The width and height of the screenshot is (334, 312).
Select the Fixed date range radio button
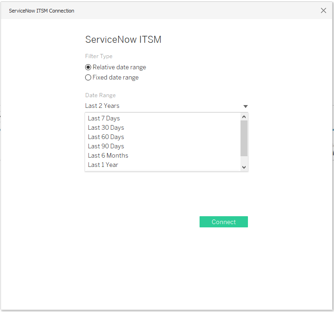coord(88,78)
